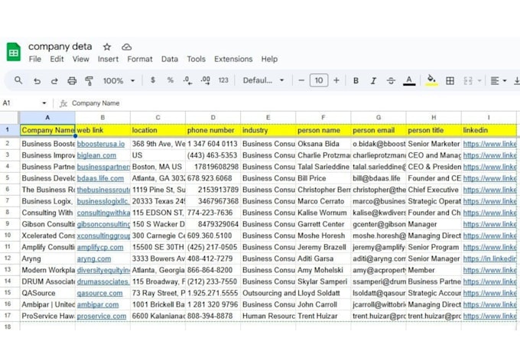
Task: Open the name box dropdown arrow
Action: tap(44, 103)
